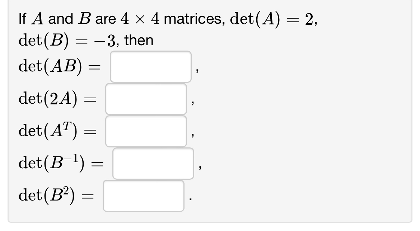Click the det(A^T) equation label
This screenshot has height=231, width=420.
tap(57, 131)
